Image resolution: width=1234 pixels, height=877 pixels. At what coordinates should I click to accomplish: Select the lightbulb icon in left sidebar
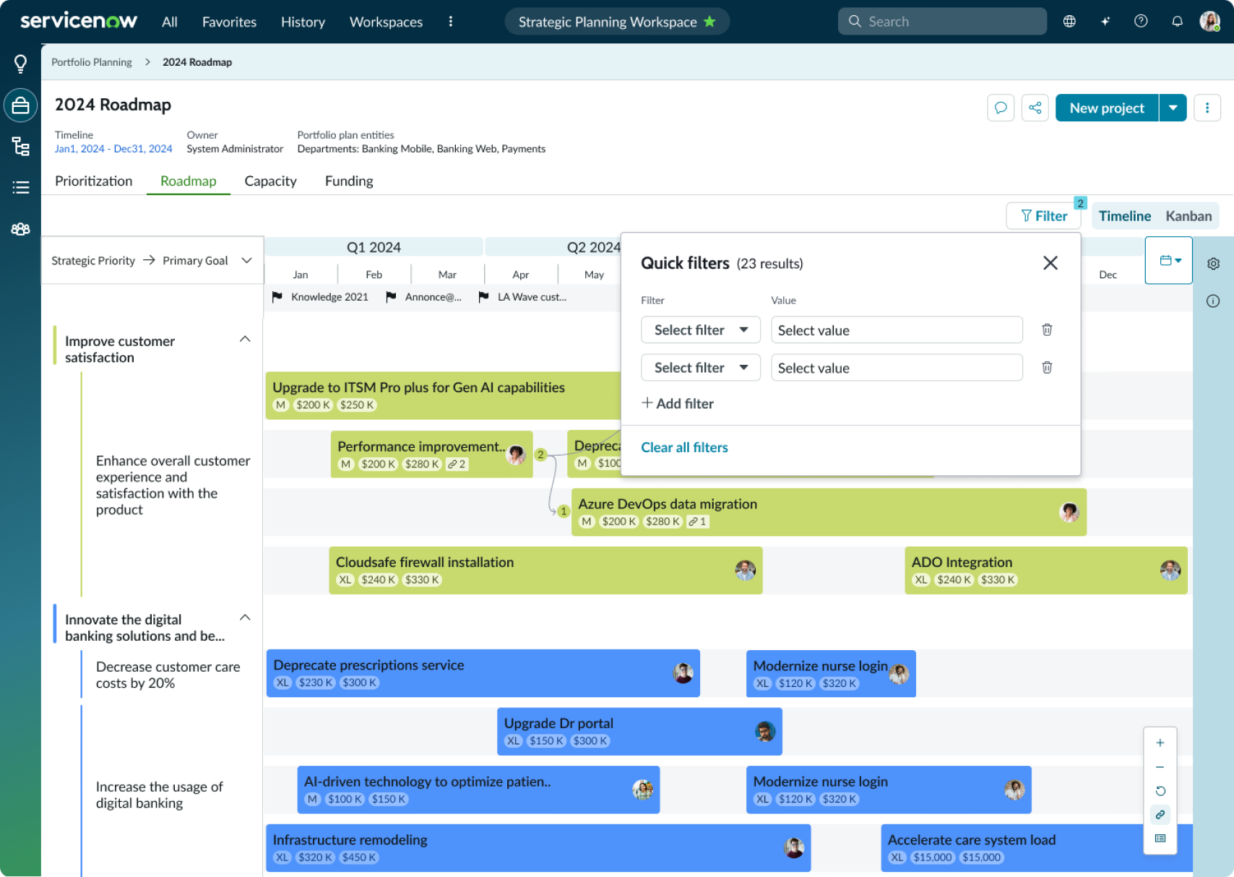click(x=20, y=63)
